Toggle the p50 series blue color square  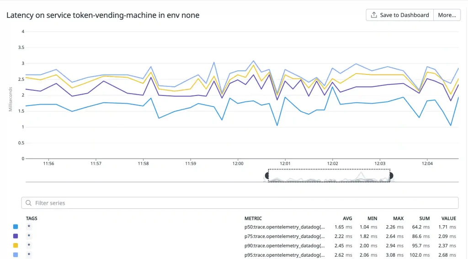(16, 227)
